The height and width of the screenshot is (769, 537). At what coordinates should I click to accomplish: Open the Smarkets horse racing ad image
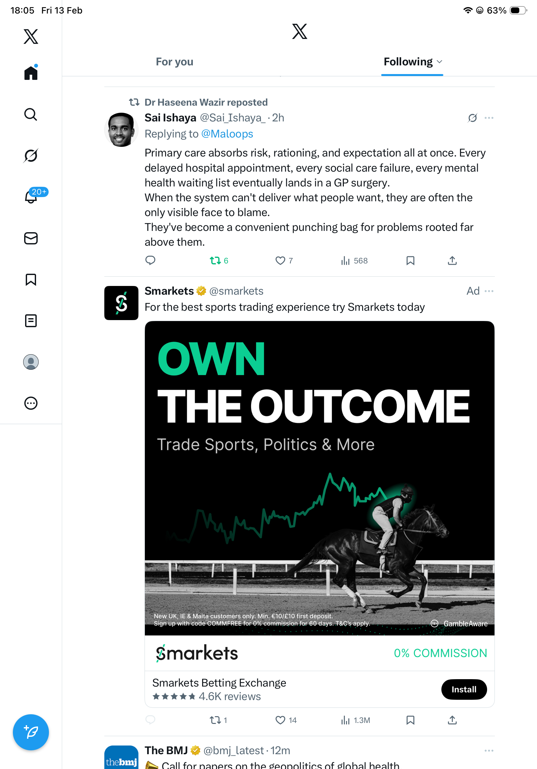click(x=319, y=478)
